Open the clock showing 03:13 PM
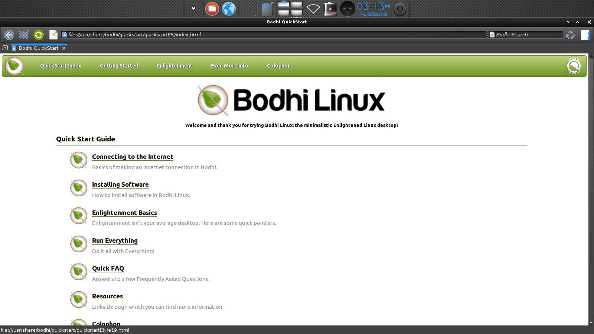This screenshot has width=594, height=334. click(374, 9)
